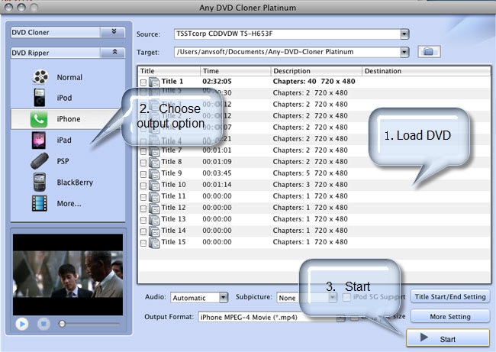Click the Title 14 document icon
This screenshot has height=352, width=496.
click(154, 231)
